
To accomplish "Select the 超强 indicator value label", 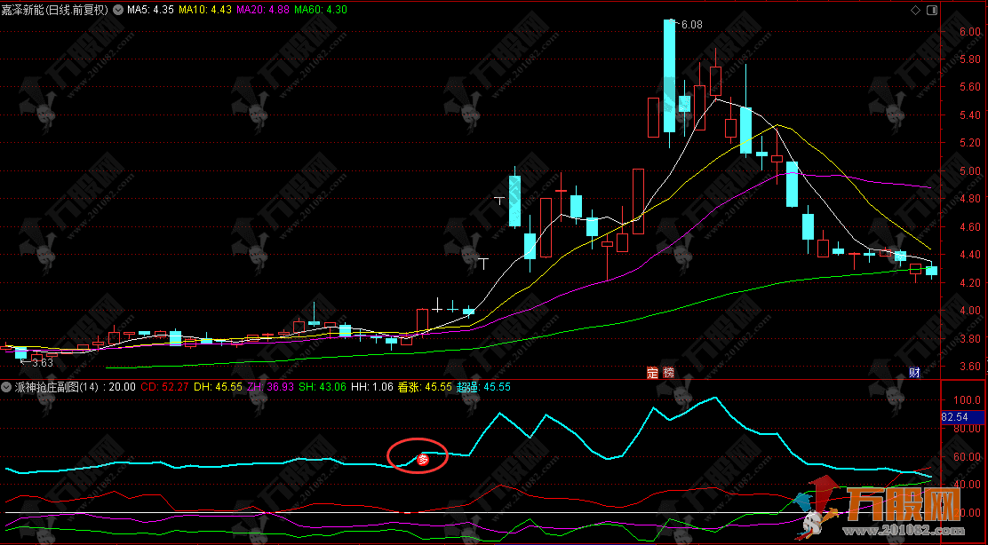I will 483,387.
